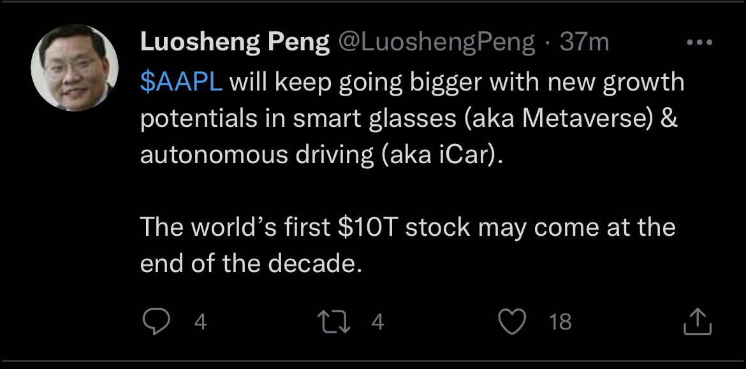Retweet the post using the arrows icon

point(338,322)
